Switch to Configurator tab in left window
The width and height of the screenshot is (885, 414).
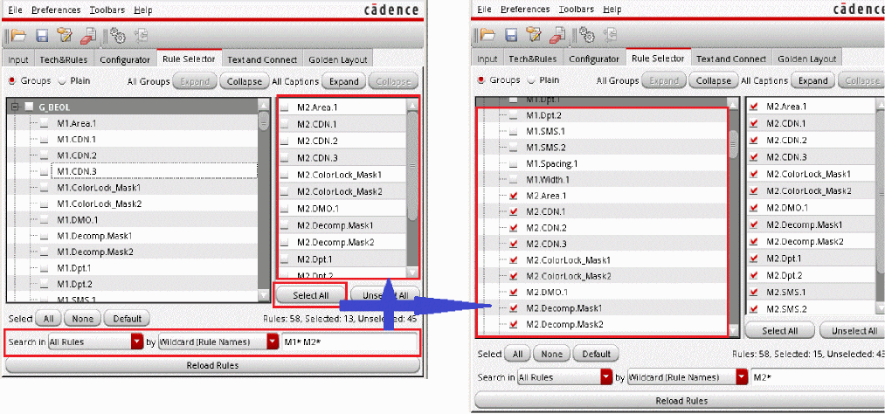(x=125, y=59)
